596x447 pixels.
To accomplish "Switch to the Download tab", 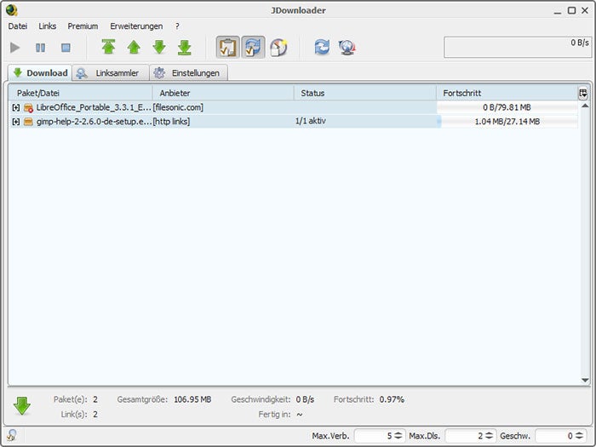I will 40,72.
